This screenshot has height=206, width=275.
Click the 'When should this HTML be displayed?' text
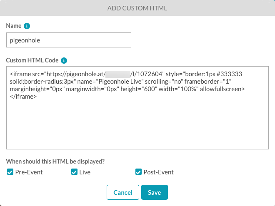click(55, 161)
